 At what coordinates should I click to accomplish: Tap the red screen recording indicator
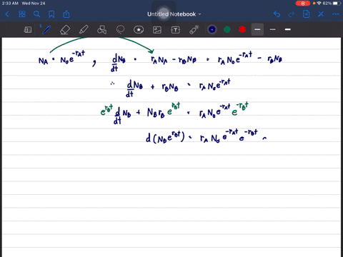pos(303,4)
